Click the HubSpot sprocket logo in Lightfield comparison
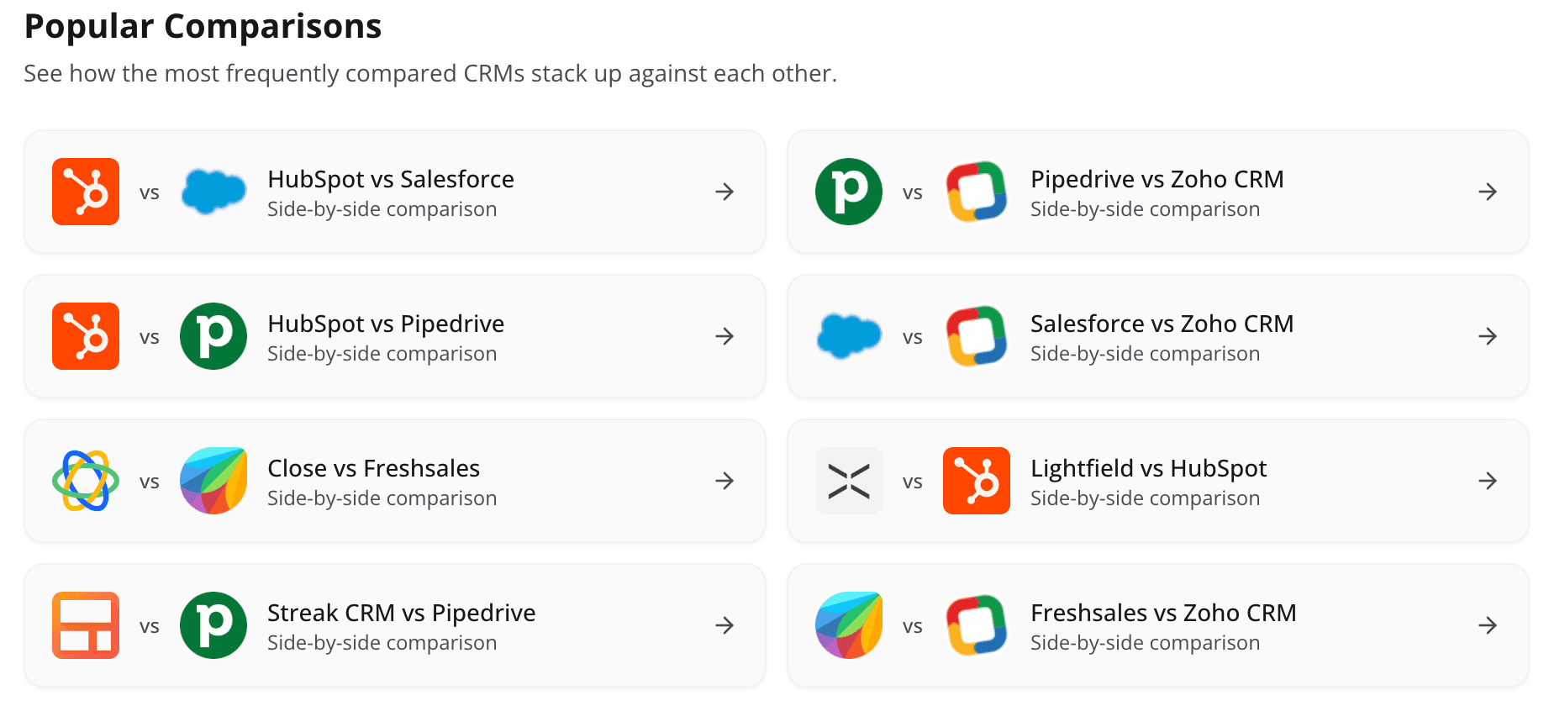The height and width of the screenshot is (706, 1565). (977, 481)
